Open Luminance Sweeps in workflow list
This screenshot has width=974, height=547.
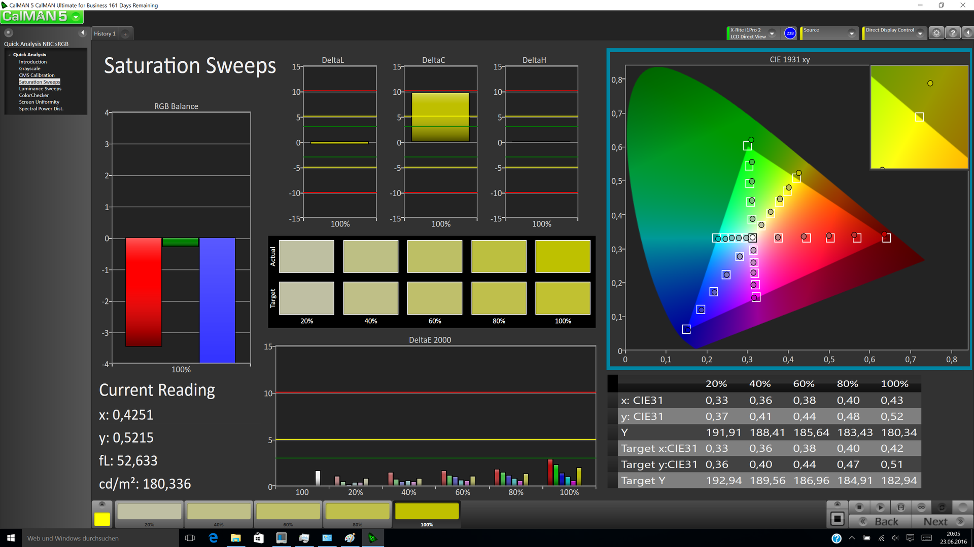[40, 89]
